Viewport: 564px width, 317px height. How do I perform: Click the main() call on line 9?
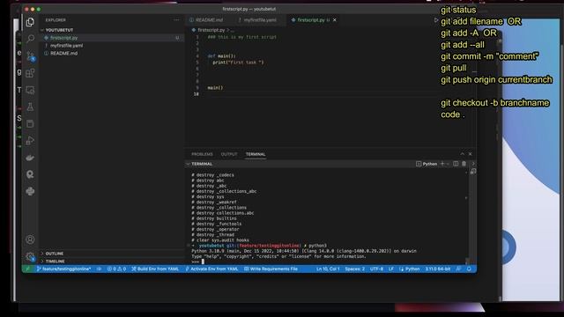(x=215, y=88)
